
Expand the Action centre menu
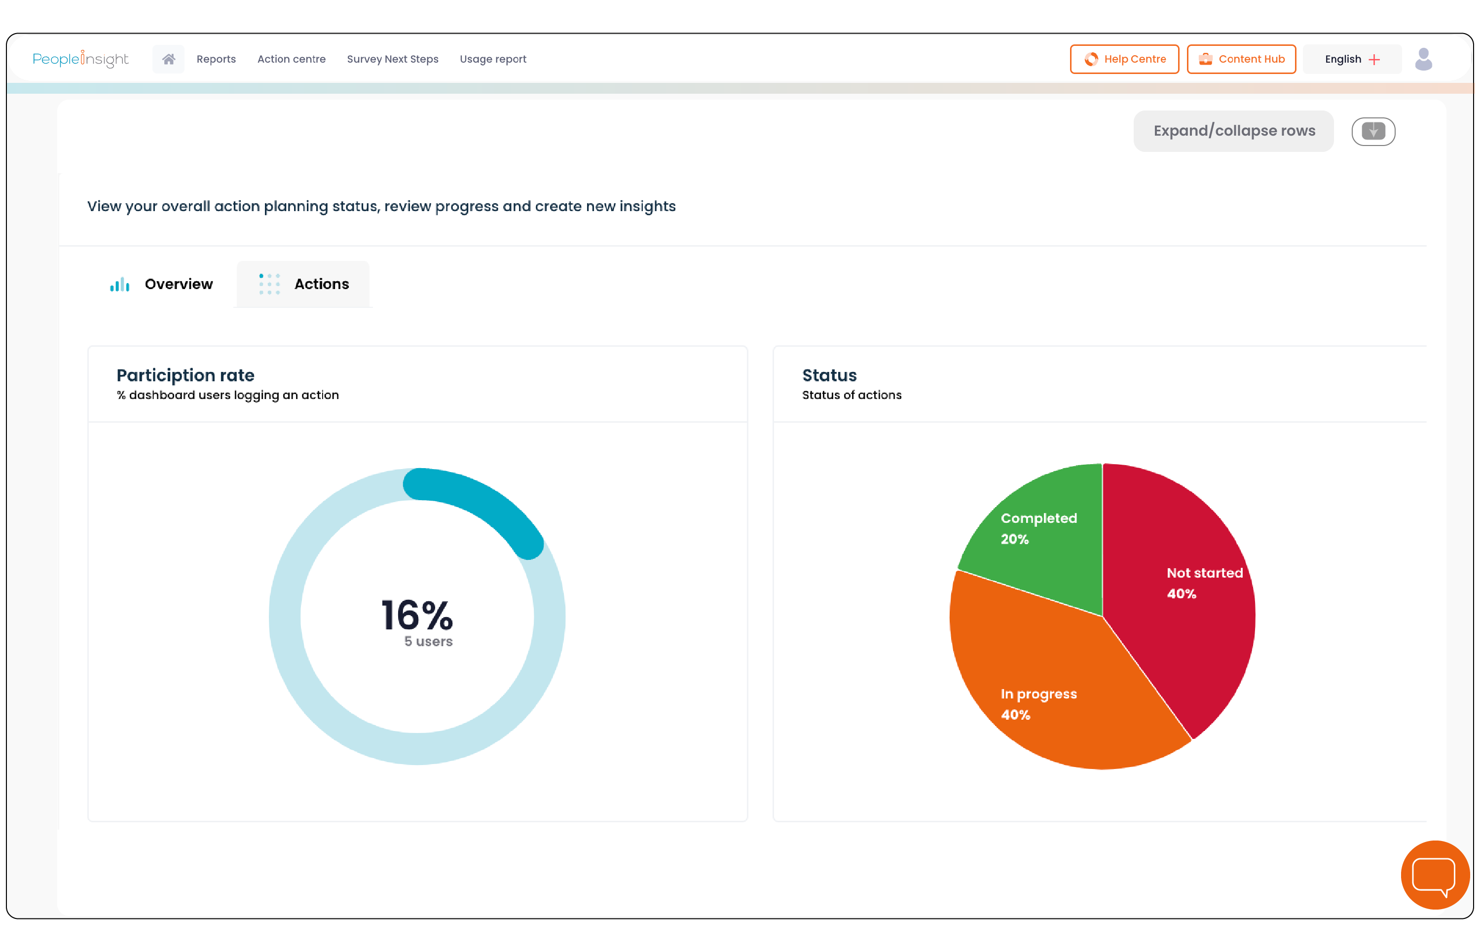pyautogui.click(x=291, y=58)
